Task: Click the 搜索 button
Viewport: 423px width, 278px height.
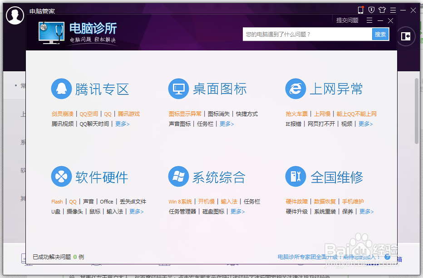Action: click(x=380, y=34)
